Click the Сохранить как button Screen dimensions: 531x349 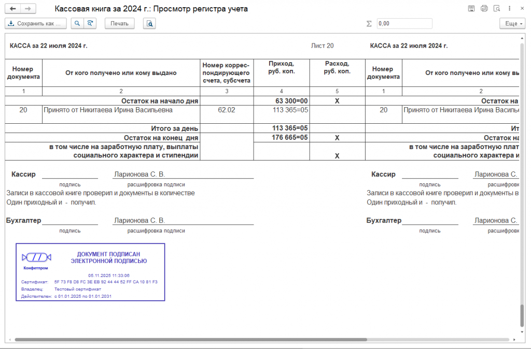[36, 24]
